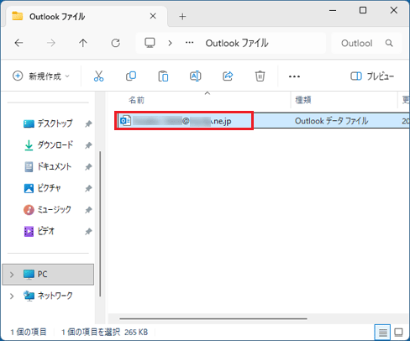This screenshot has width=410, height=341.
Task: Expand the PC tree node
Action: 12,275
